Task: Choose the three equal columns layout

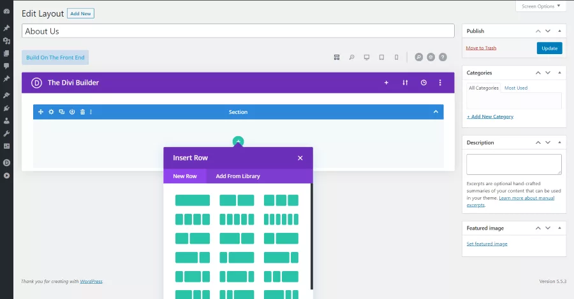Action: point(281,200)
